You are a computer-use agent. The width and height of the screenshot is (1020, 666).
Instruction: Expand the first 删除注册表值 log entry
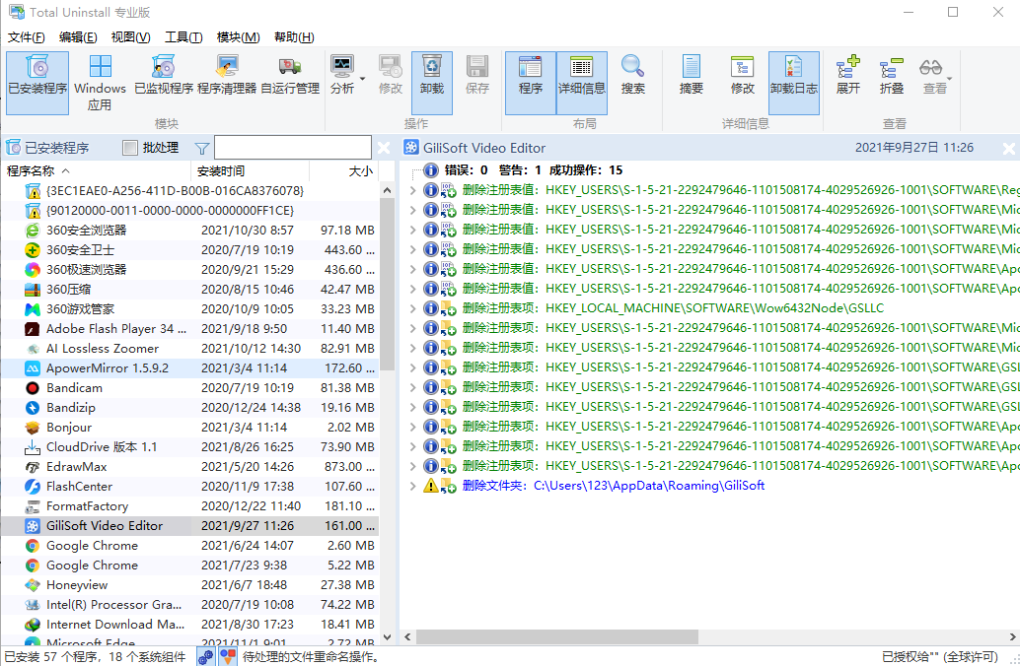pyautogui.click(x=412, y=190)
